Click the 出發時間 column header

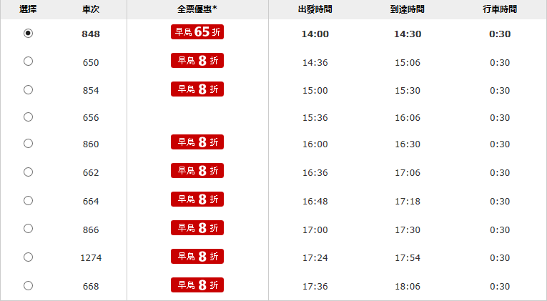[x=315, y=10]
